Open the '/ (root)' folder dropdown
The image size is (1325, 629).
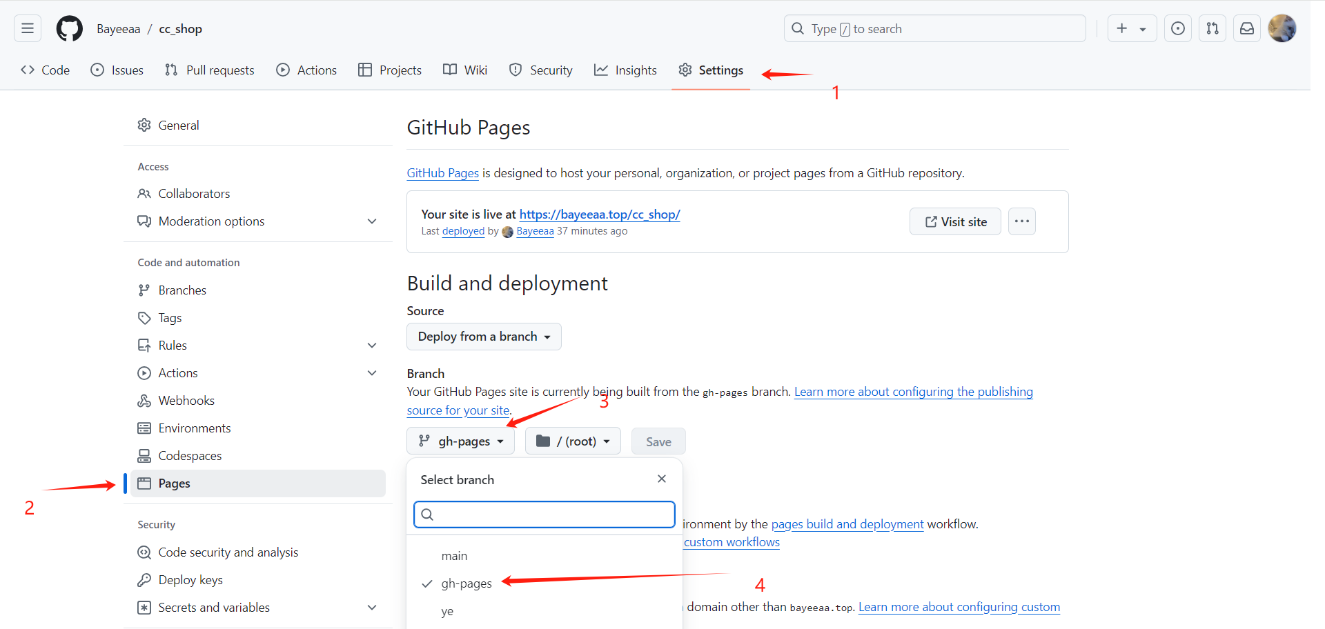click(572, 441)
